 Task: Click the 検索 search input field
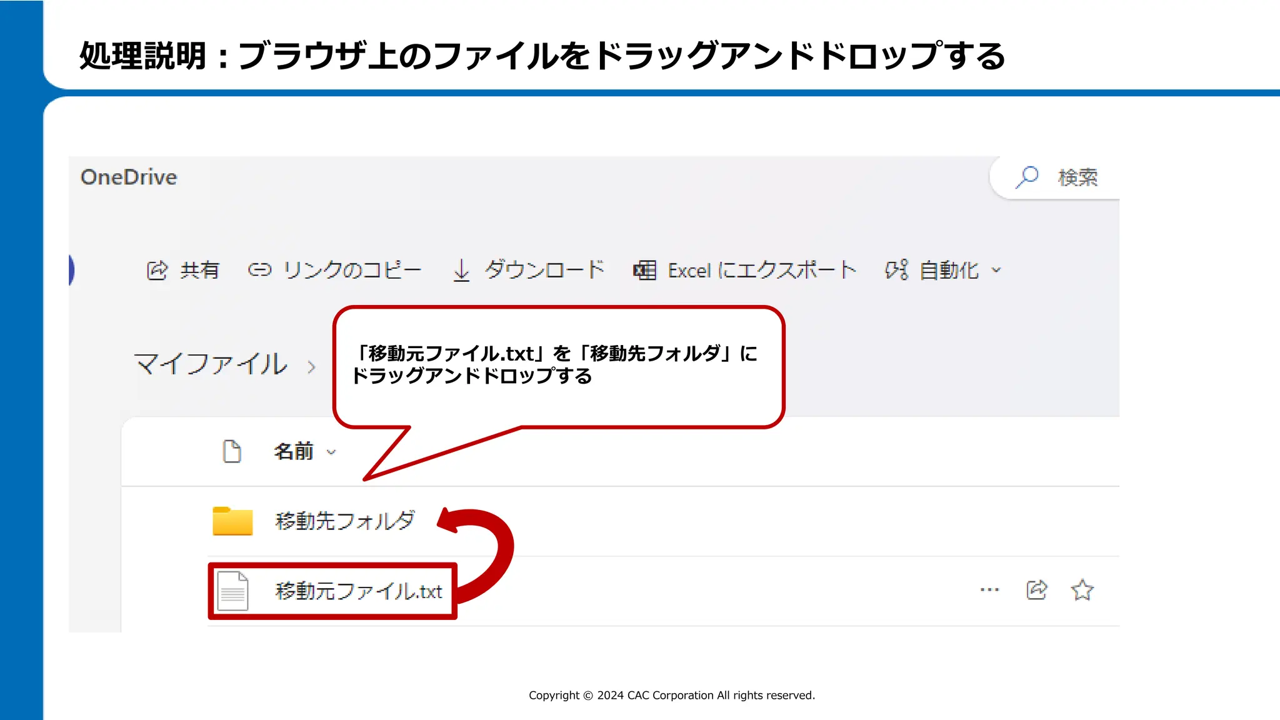(x=1077, y=178)
